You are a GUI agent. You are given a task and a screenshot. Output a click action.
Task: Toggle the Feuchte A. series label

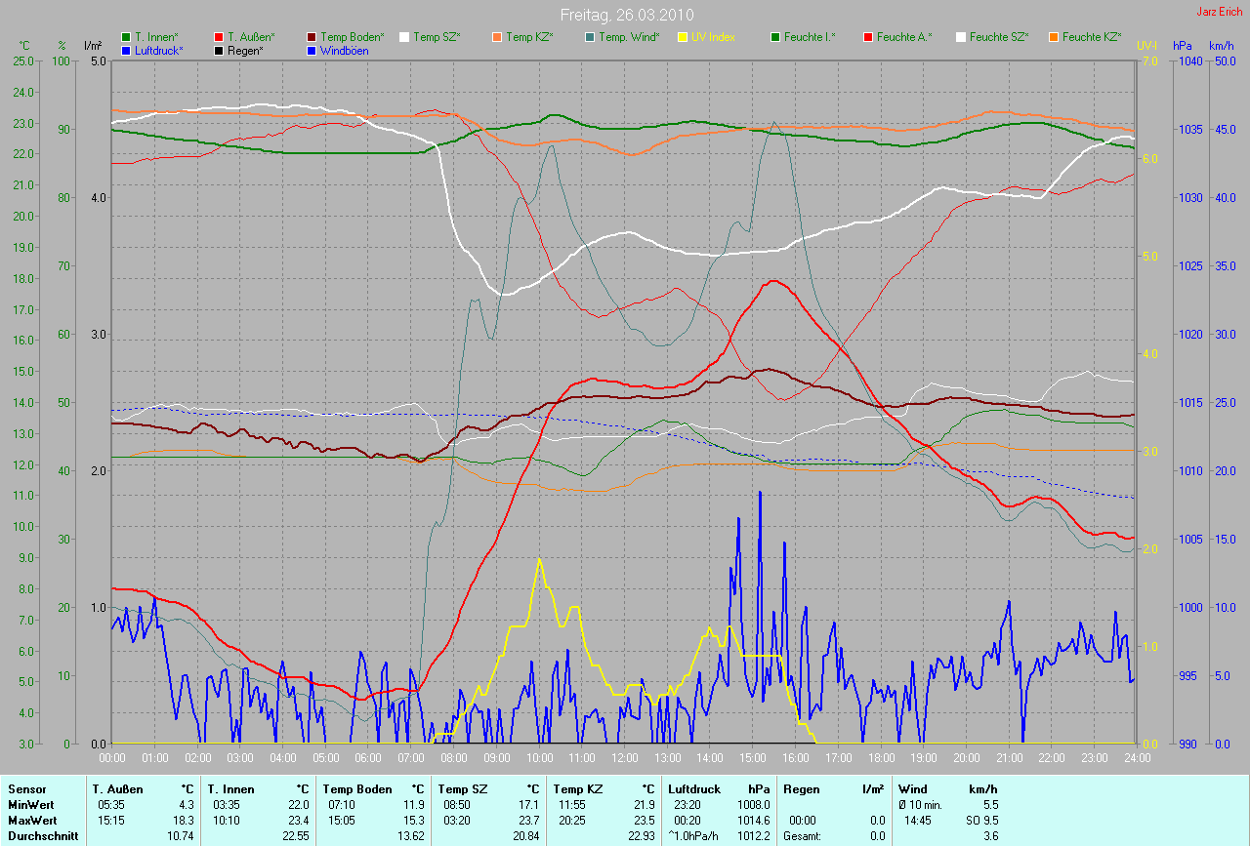click(x=903, y=37)
